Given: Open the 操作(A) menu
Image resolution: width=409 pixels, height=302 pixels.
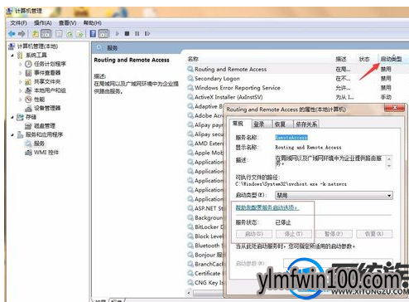Looking at the screenshot, I should tap(42, 22).
